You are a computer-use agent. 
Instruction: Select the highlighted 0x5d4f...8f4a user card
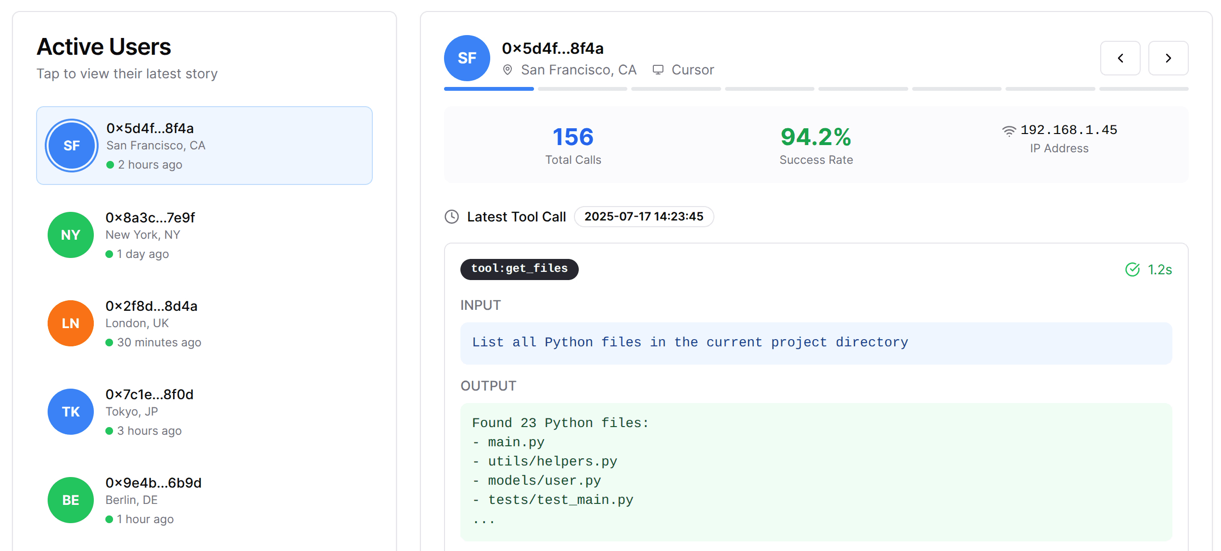(x=204, y=146)
